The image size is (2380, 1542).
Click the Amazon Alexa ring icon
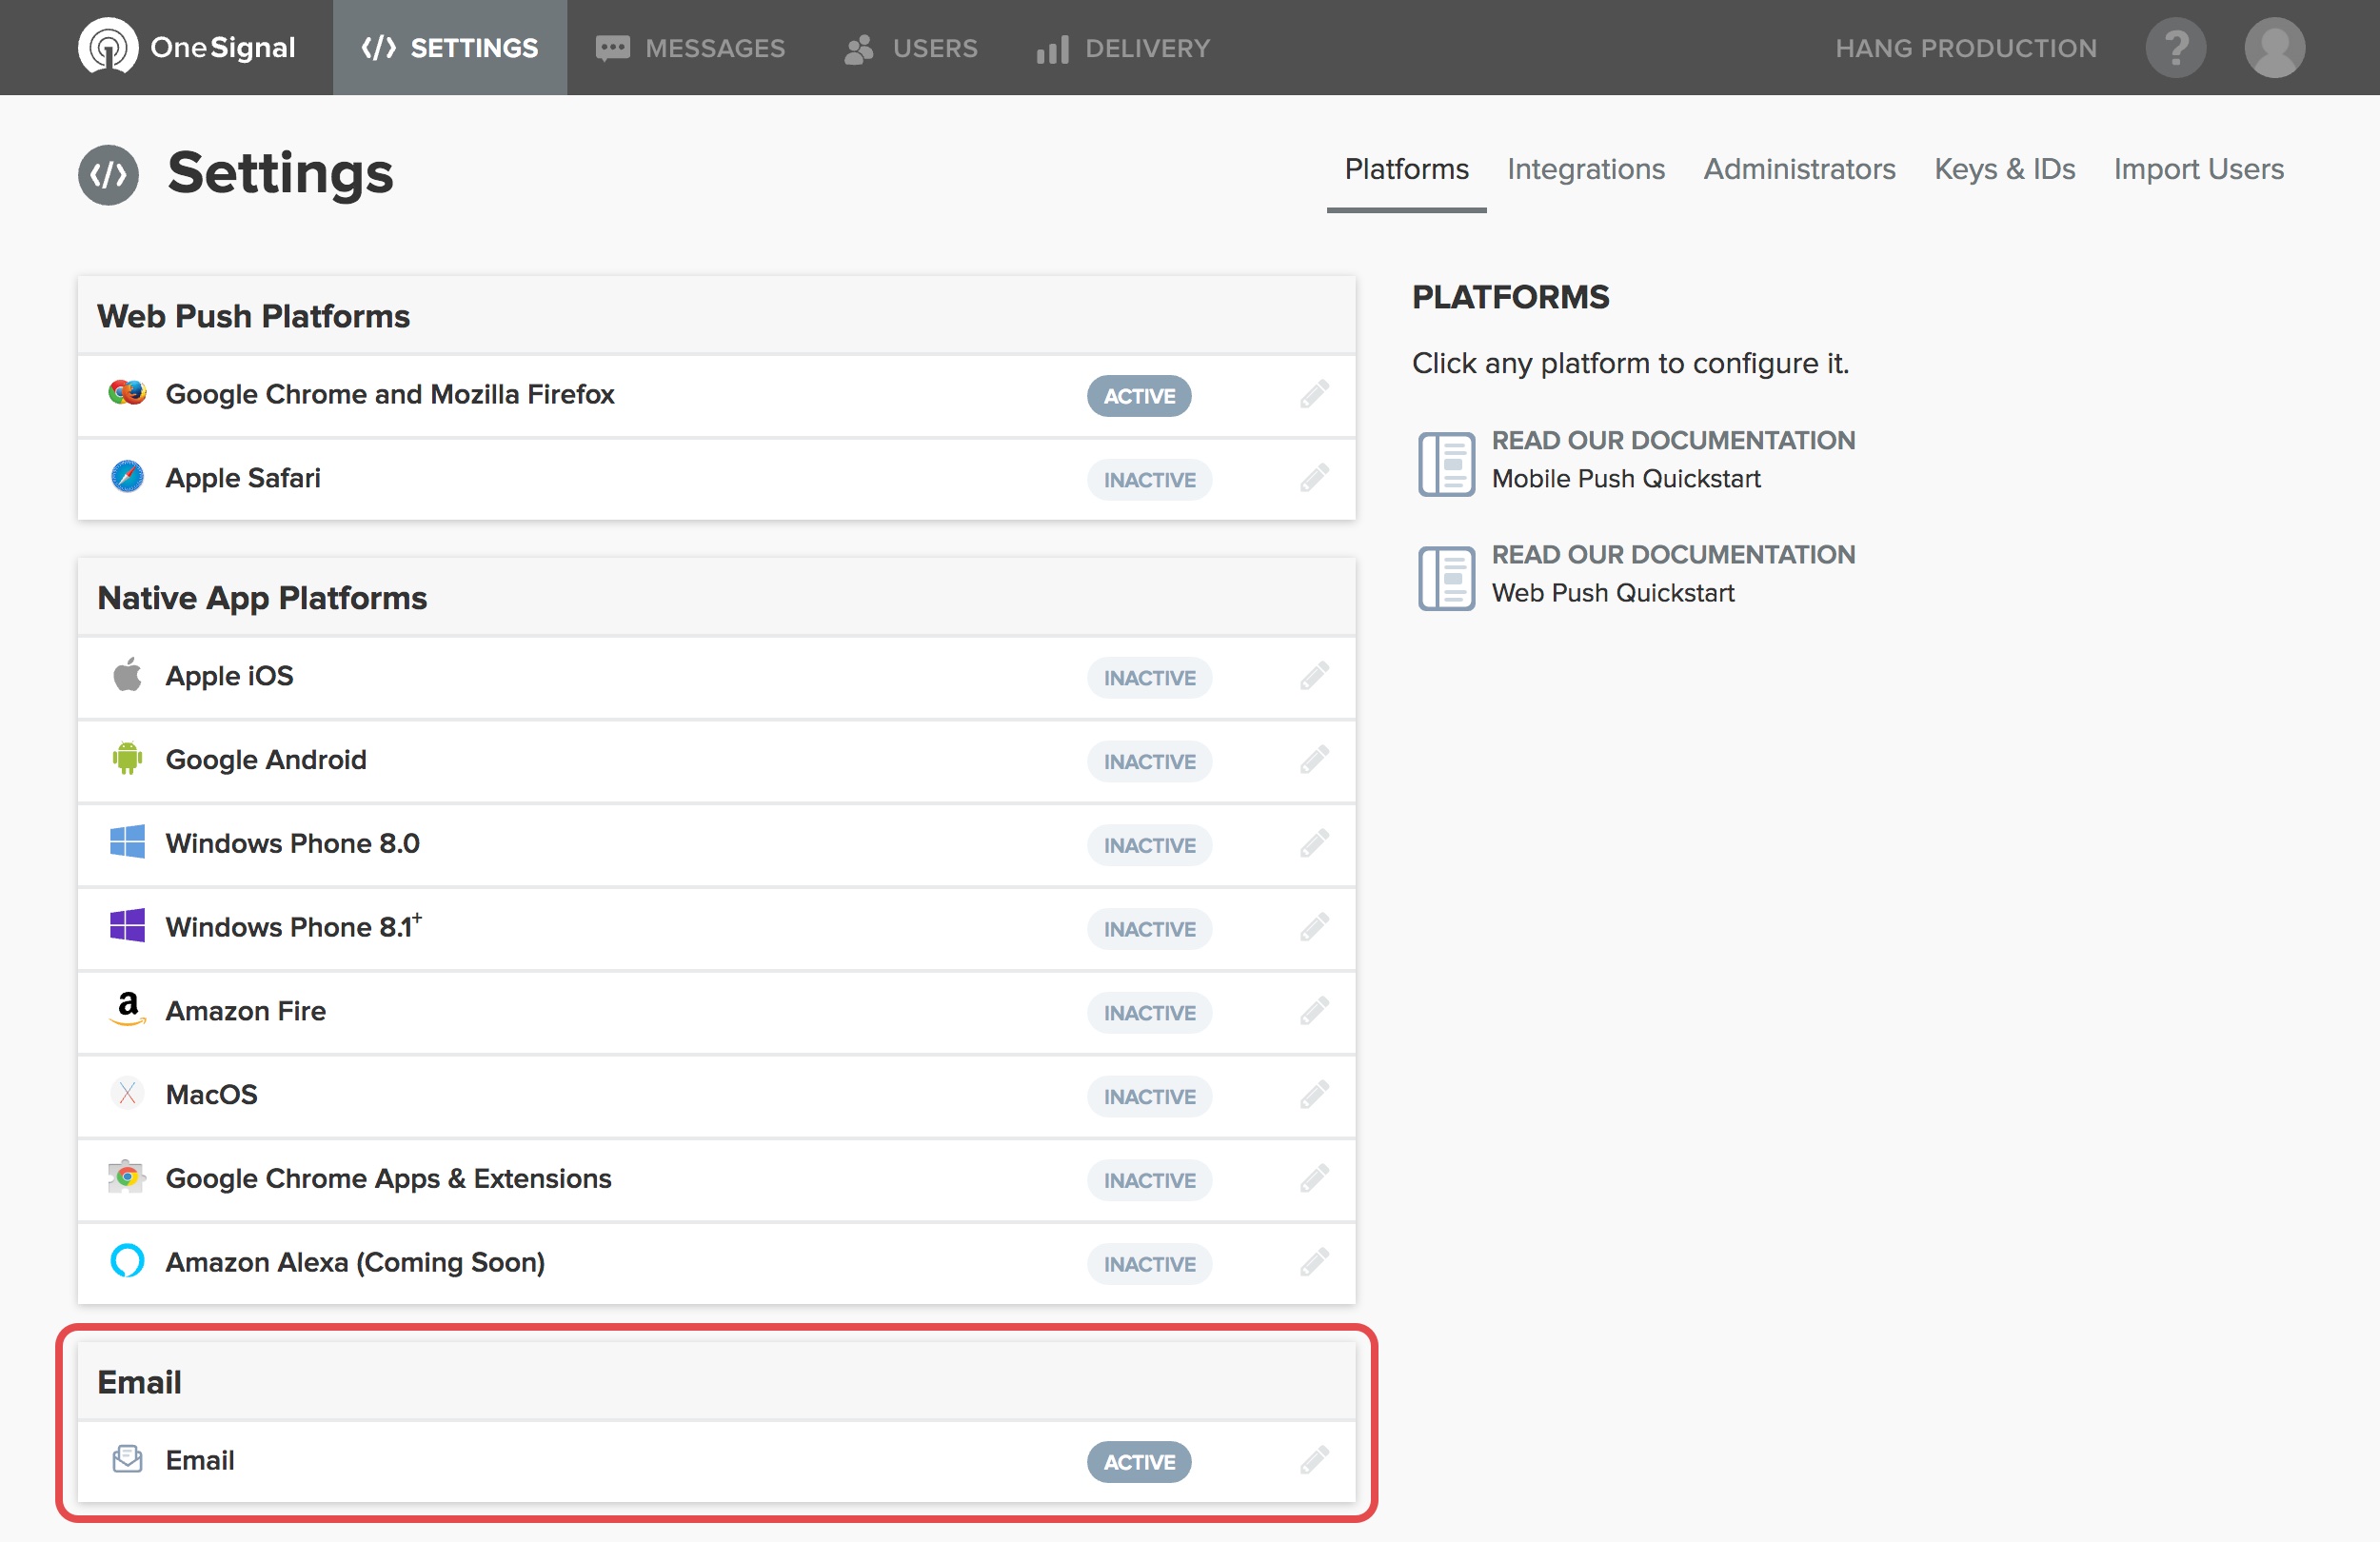[x=127, y=1261]
